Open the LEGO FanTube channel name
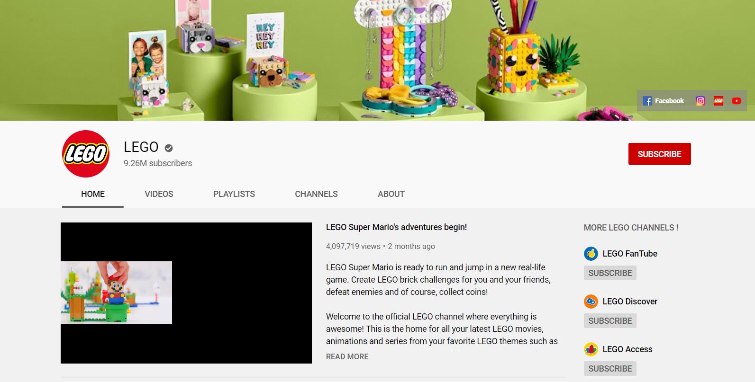The image size is (755, 382). [630, 254]
